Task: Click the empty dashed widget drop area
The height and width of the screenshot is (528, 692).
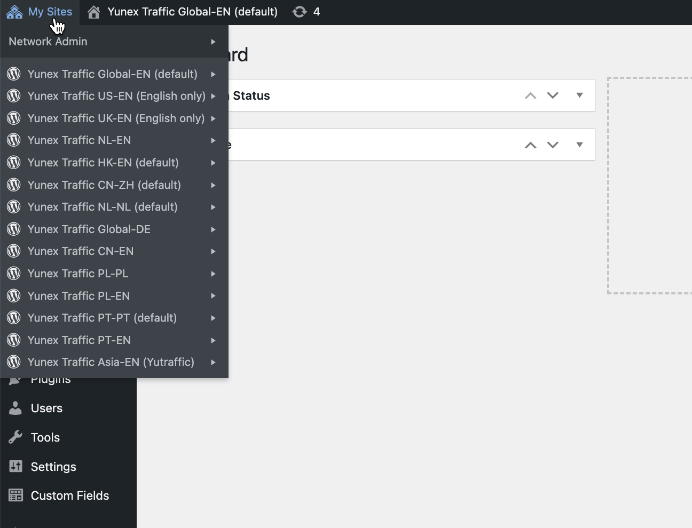Action: (649, 186)
